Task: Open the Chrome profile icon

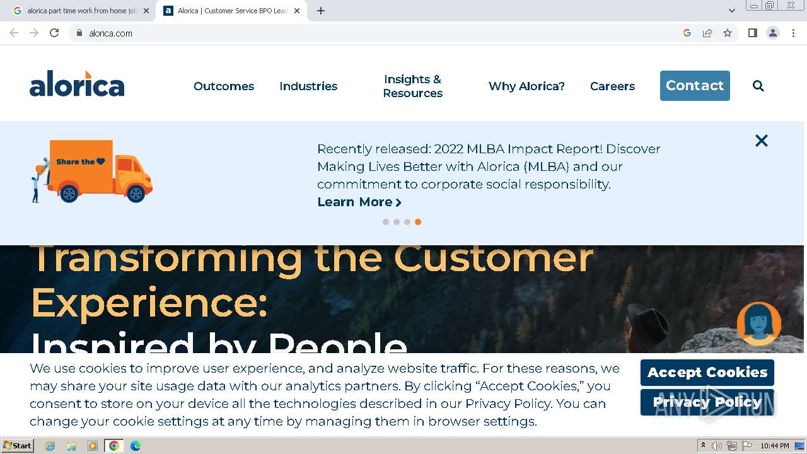Action: click(773, 33)
